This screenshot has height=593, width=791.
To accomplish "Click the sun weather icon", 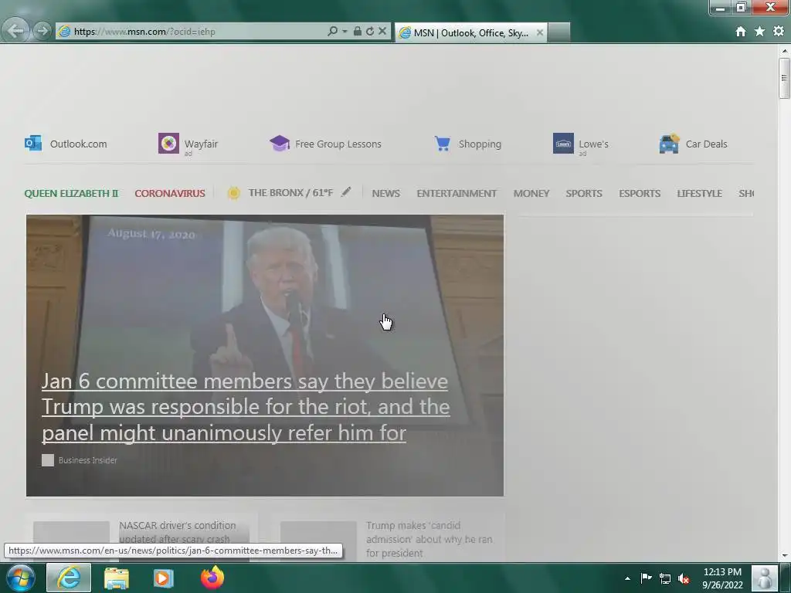I will tap(233, 192).
